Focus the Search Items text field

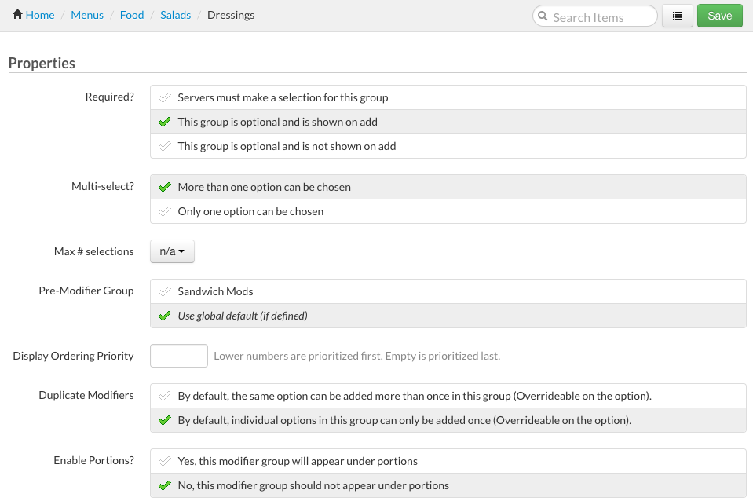[x=601, y=16]
